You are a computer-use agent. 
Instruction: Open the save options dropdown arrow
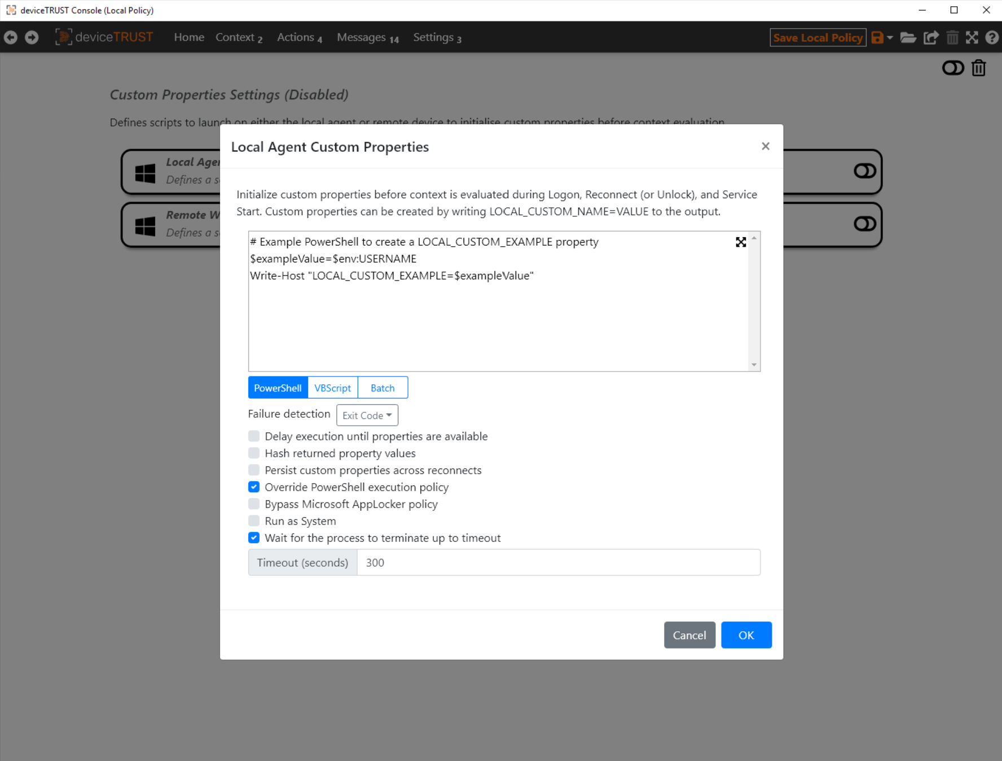890,37
